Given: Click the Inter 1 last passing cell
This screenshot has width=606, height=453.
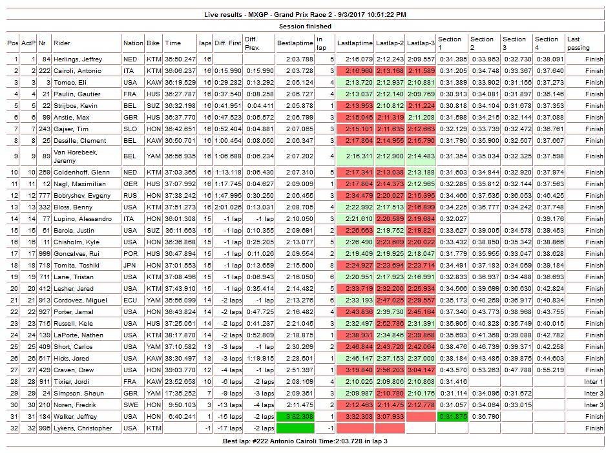Looking at the screenshot, I should (x=593, y=382).
